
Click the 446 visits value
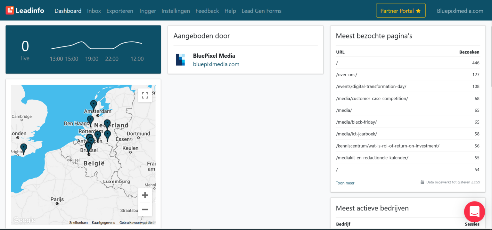point(476,63)
